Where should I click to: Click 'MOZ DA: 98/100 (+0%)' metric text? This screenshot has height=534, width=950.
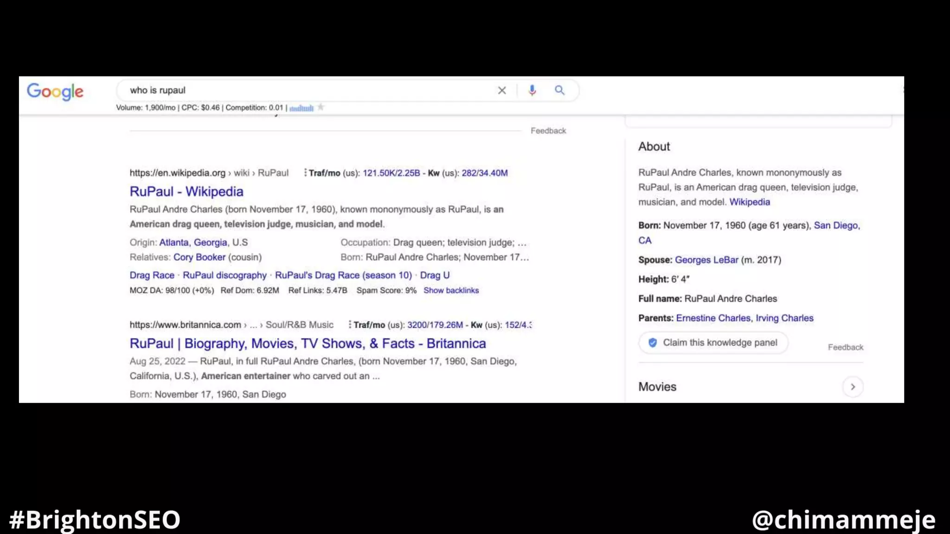pos(172,291)
